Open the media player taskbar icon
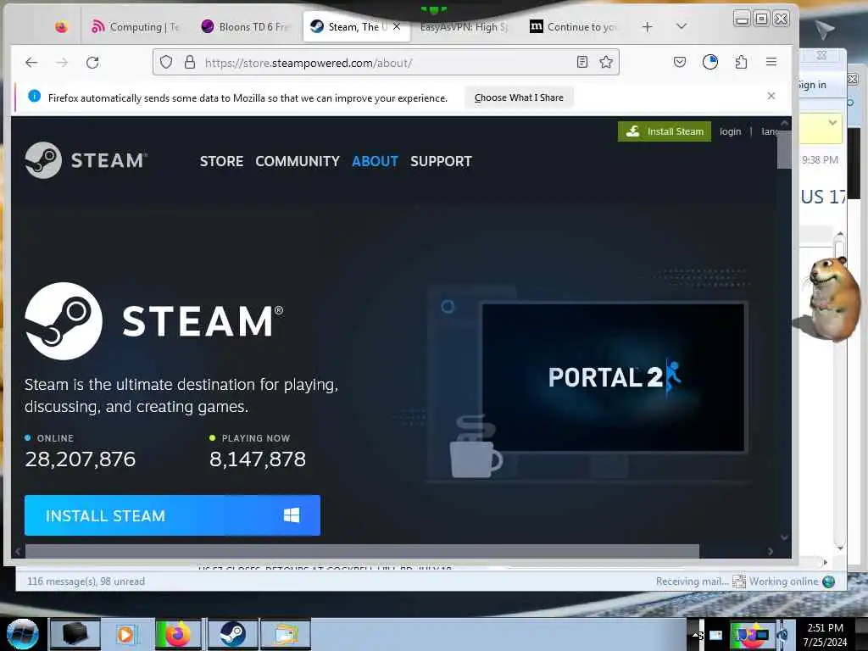Image resolution: width=868 pixels, height=651 pixels. (125, 634)
